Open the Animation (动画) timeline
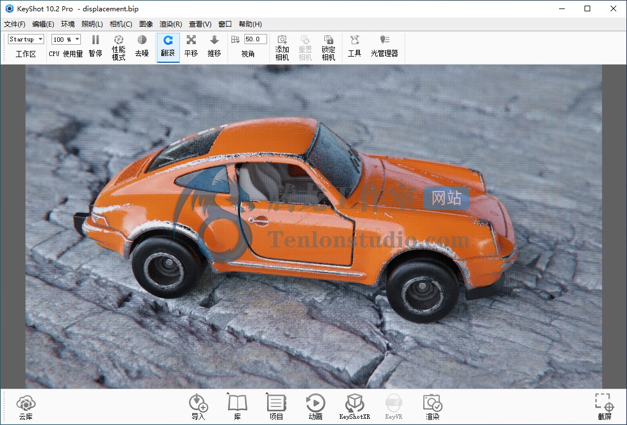The height and width of the screenshot is (425, 627). coord(316,407)
